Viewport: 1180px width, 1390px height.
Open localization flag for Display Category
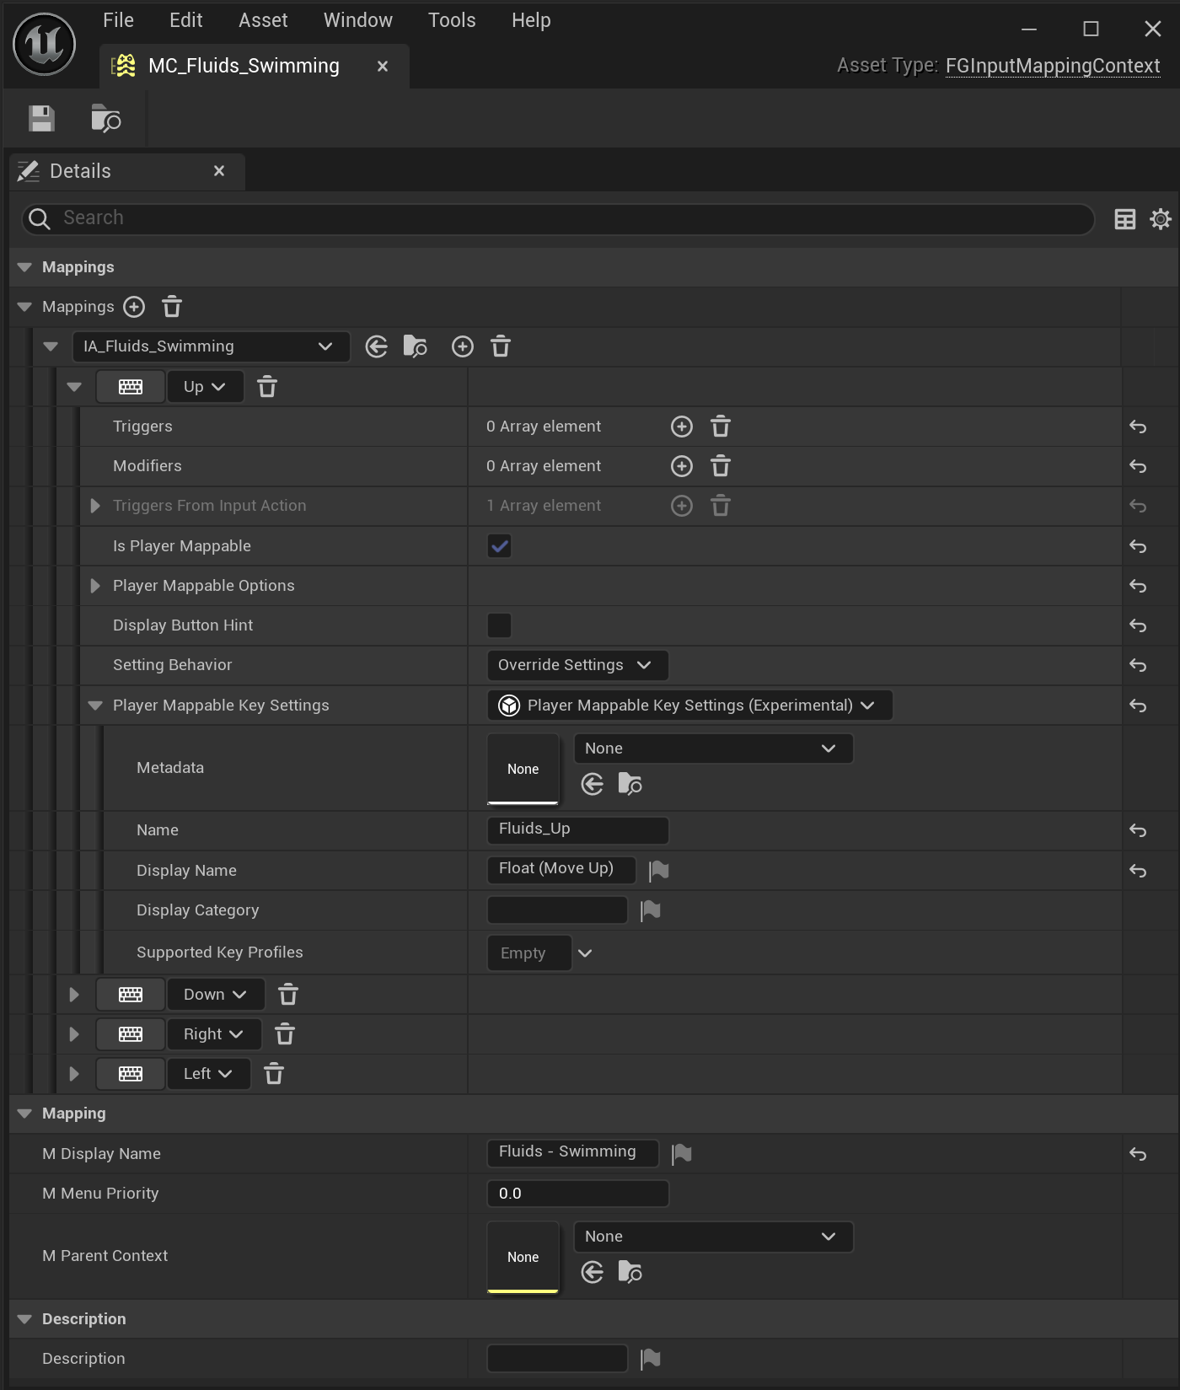(651, 910)
